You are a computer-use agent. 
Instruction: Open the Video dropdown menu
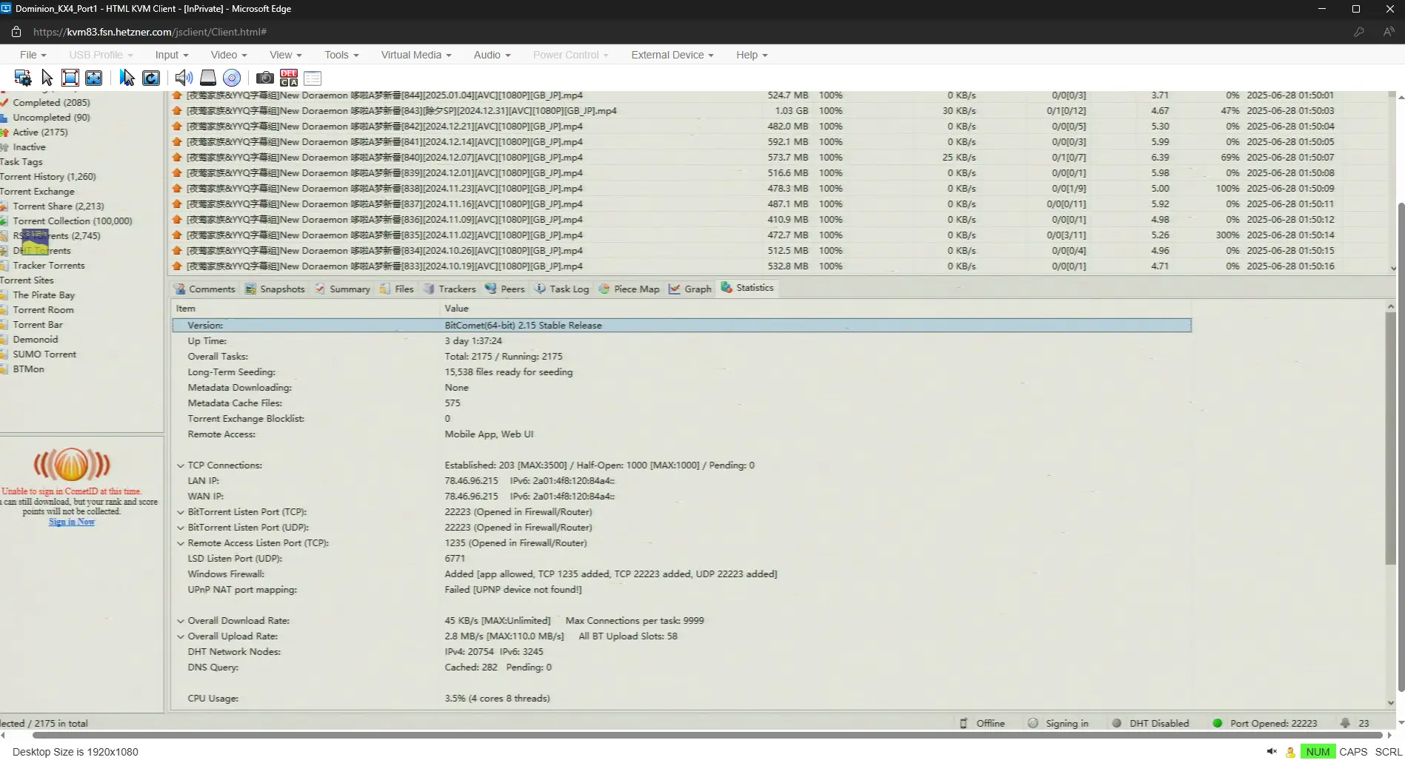point(229,55)
